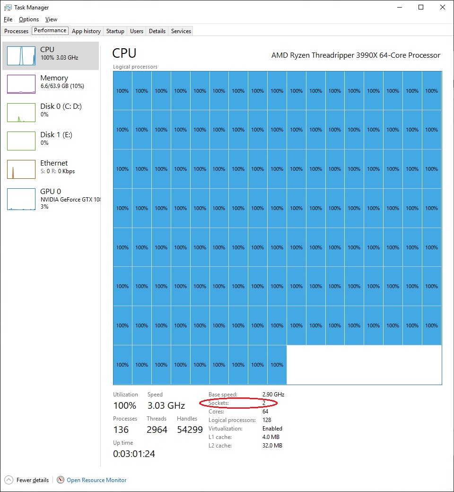The width and height of the screenshot is (454, 492).
Task: Select the CPU usage graph thumbnail
Action: click(21, 55)
